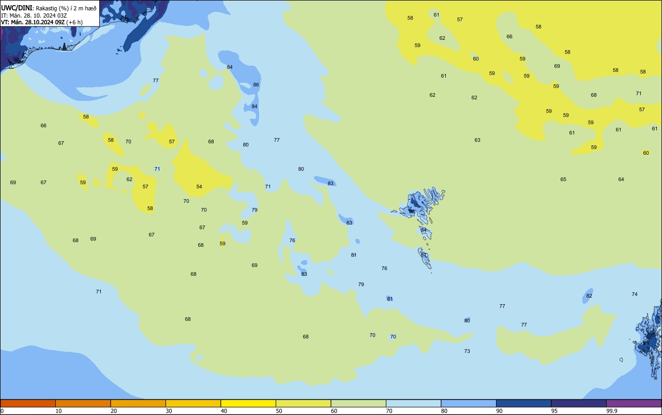Click the title text "UWC/DINI: Rakastig (%) í 2 m hæð"
The width and height of the screenshot is (662, 415).
point(49,8)
